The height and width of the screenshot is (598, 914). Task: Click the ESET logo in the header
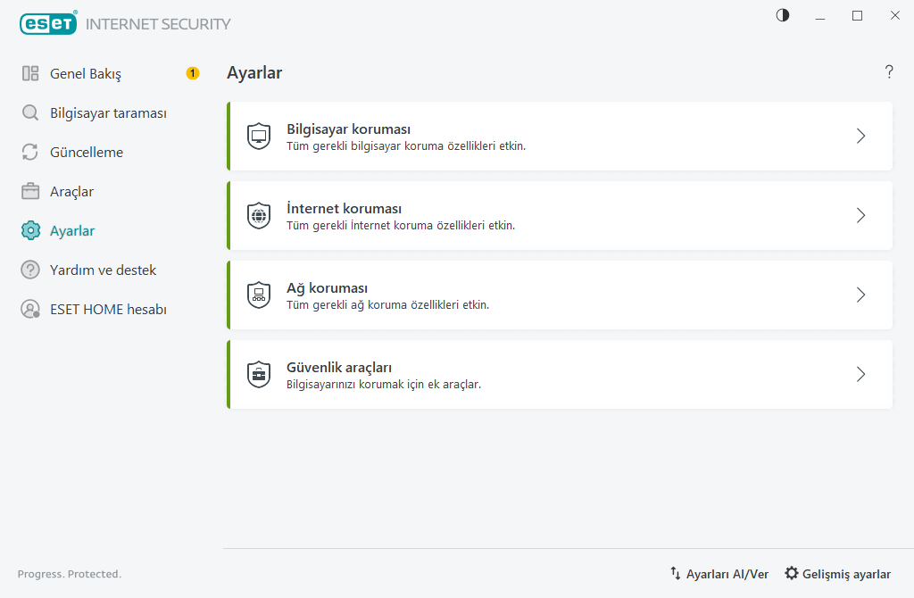click(x=48, y=23)
